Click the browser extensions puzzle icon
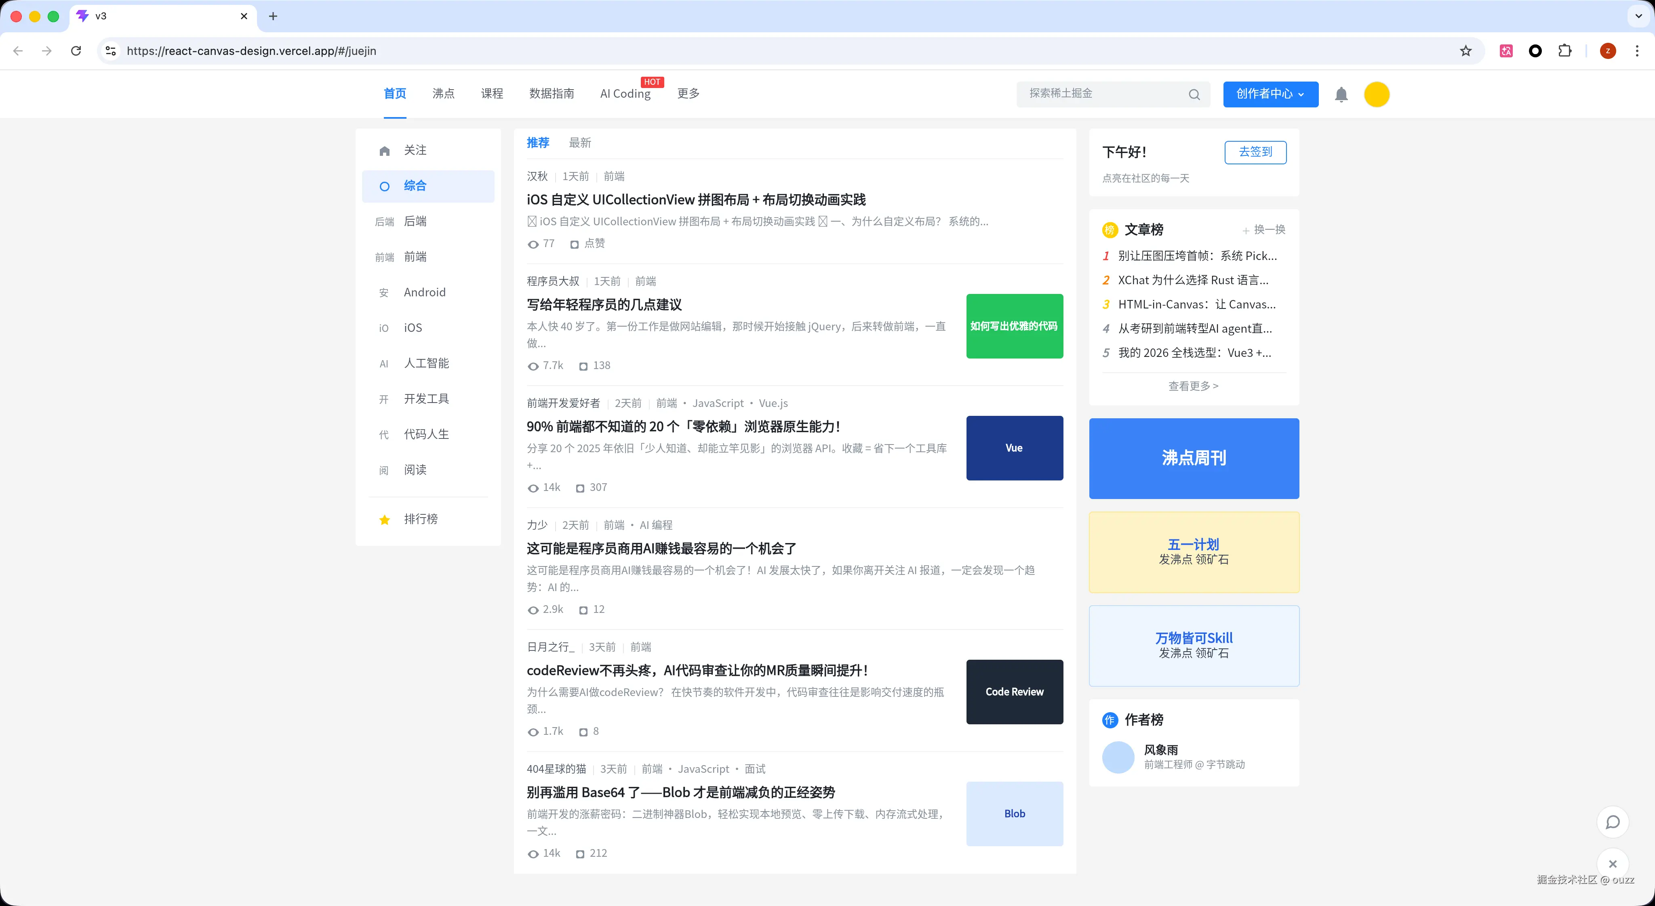Screen dimensions: 1655x906 pyautogui.click(x=1565, y=51)
